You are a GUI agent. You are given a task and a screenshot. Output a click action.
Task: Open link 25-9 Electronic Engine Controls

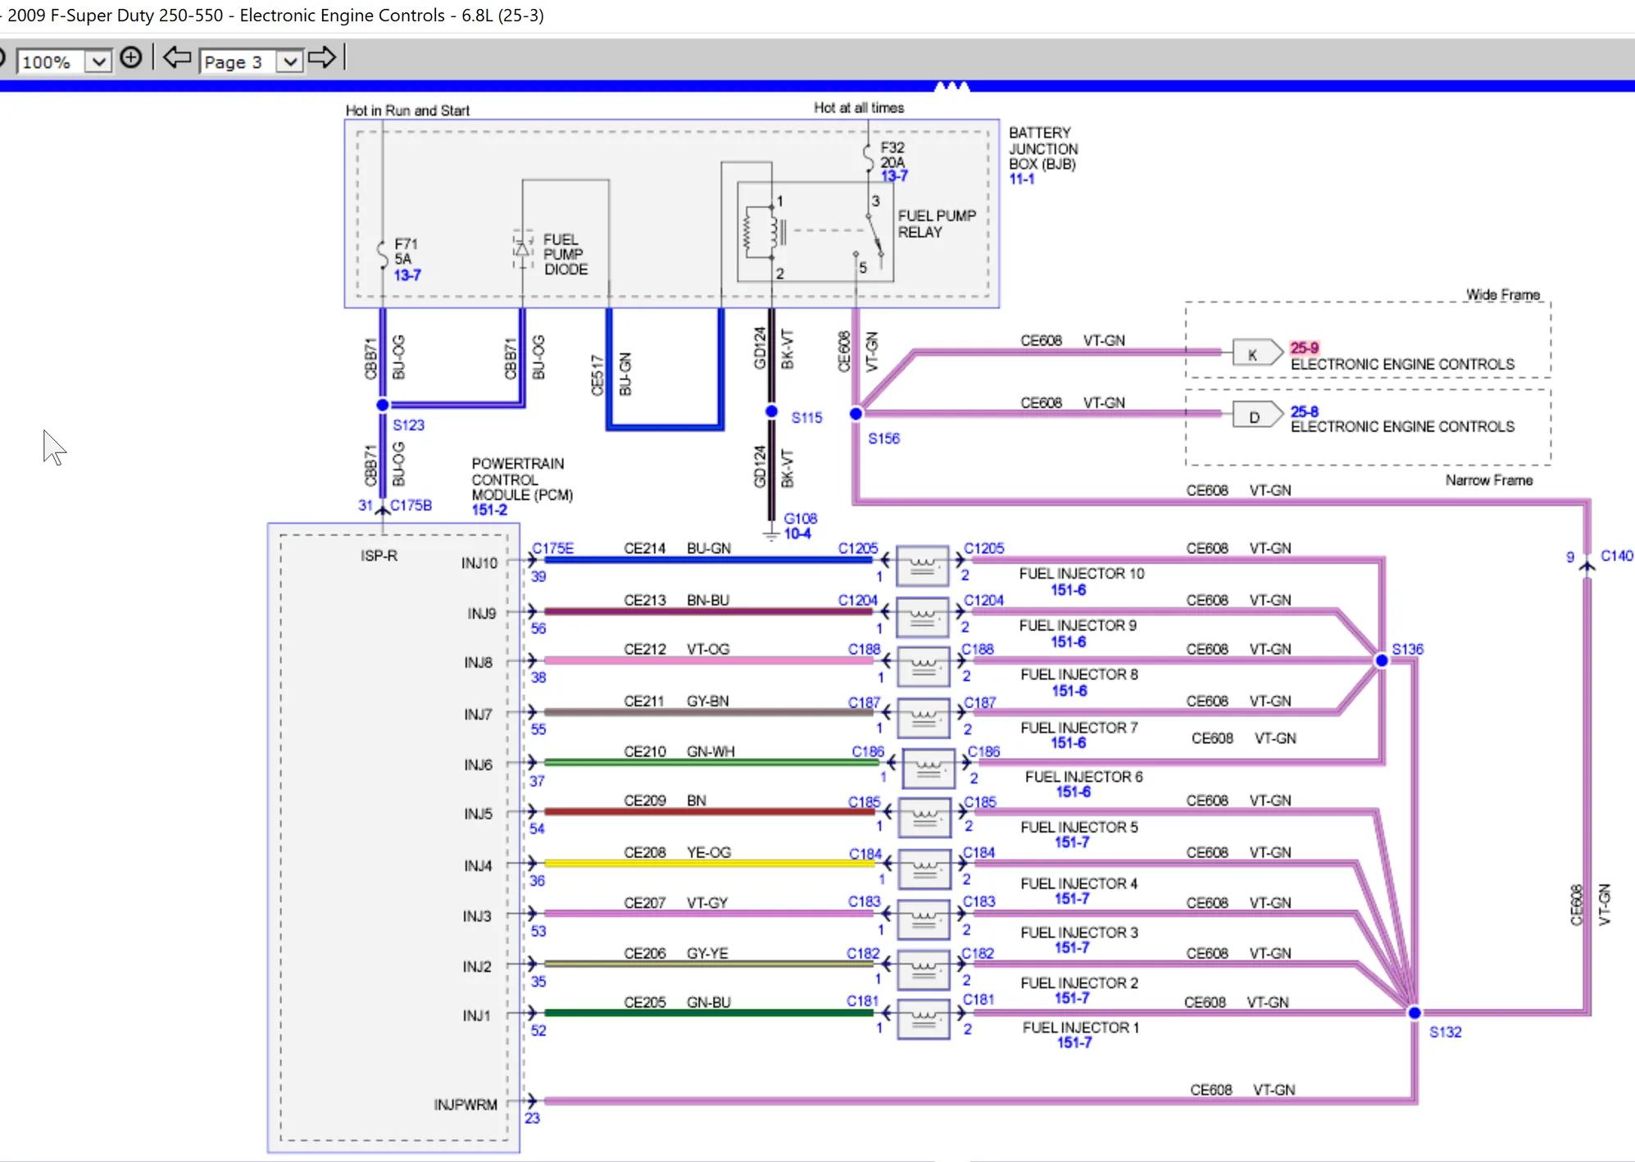[x=1305, y=347]
